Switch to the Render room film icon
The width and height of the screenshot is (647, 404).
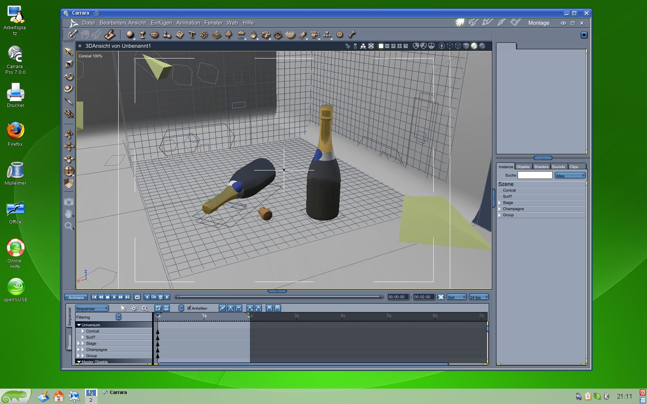tap(515, 22)
